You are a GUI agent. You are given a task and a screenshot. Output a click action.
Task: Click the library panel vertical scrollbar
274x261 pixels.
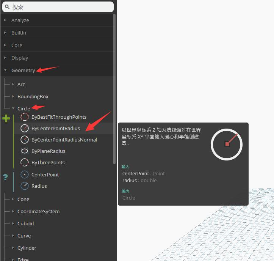coord(114,89)
